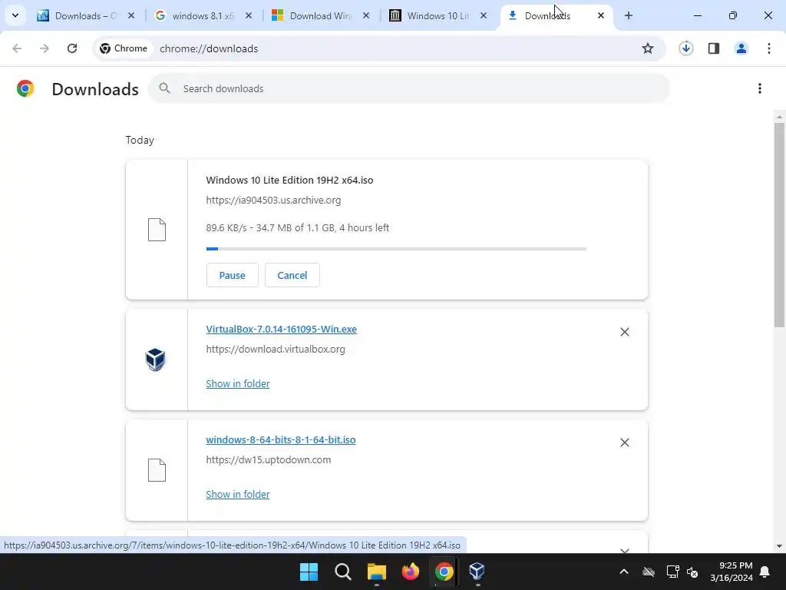Viewport: 786px width, 590px height.
Task: Click the https://ia904503.us.archive.org source text
Action: pos(273,201)
